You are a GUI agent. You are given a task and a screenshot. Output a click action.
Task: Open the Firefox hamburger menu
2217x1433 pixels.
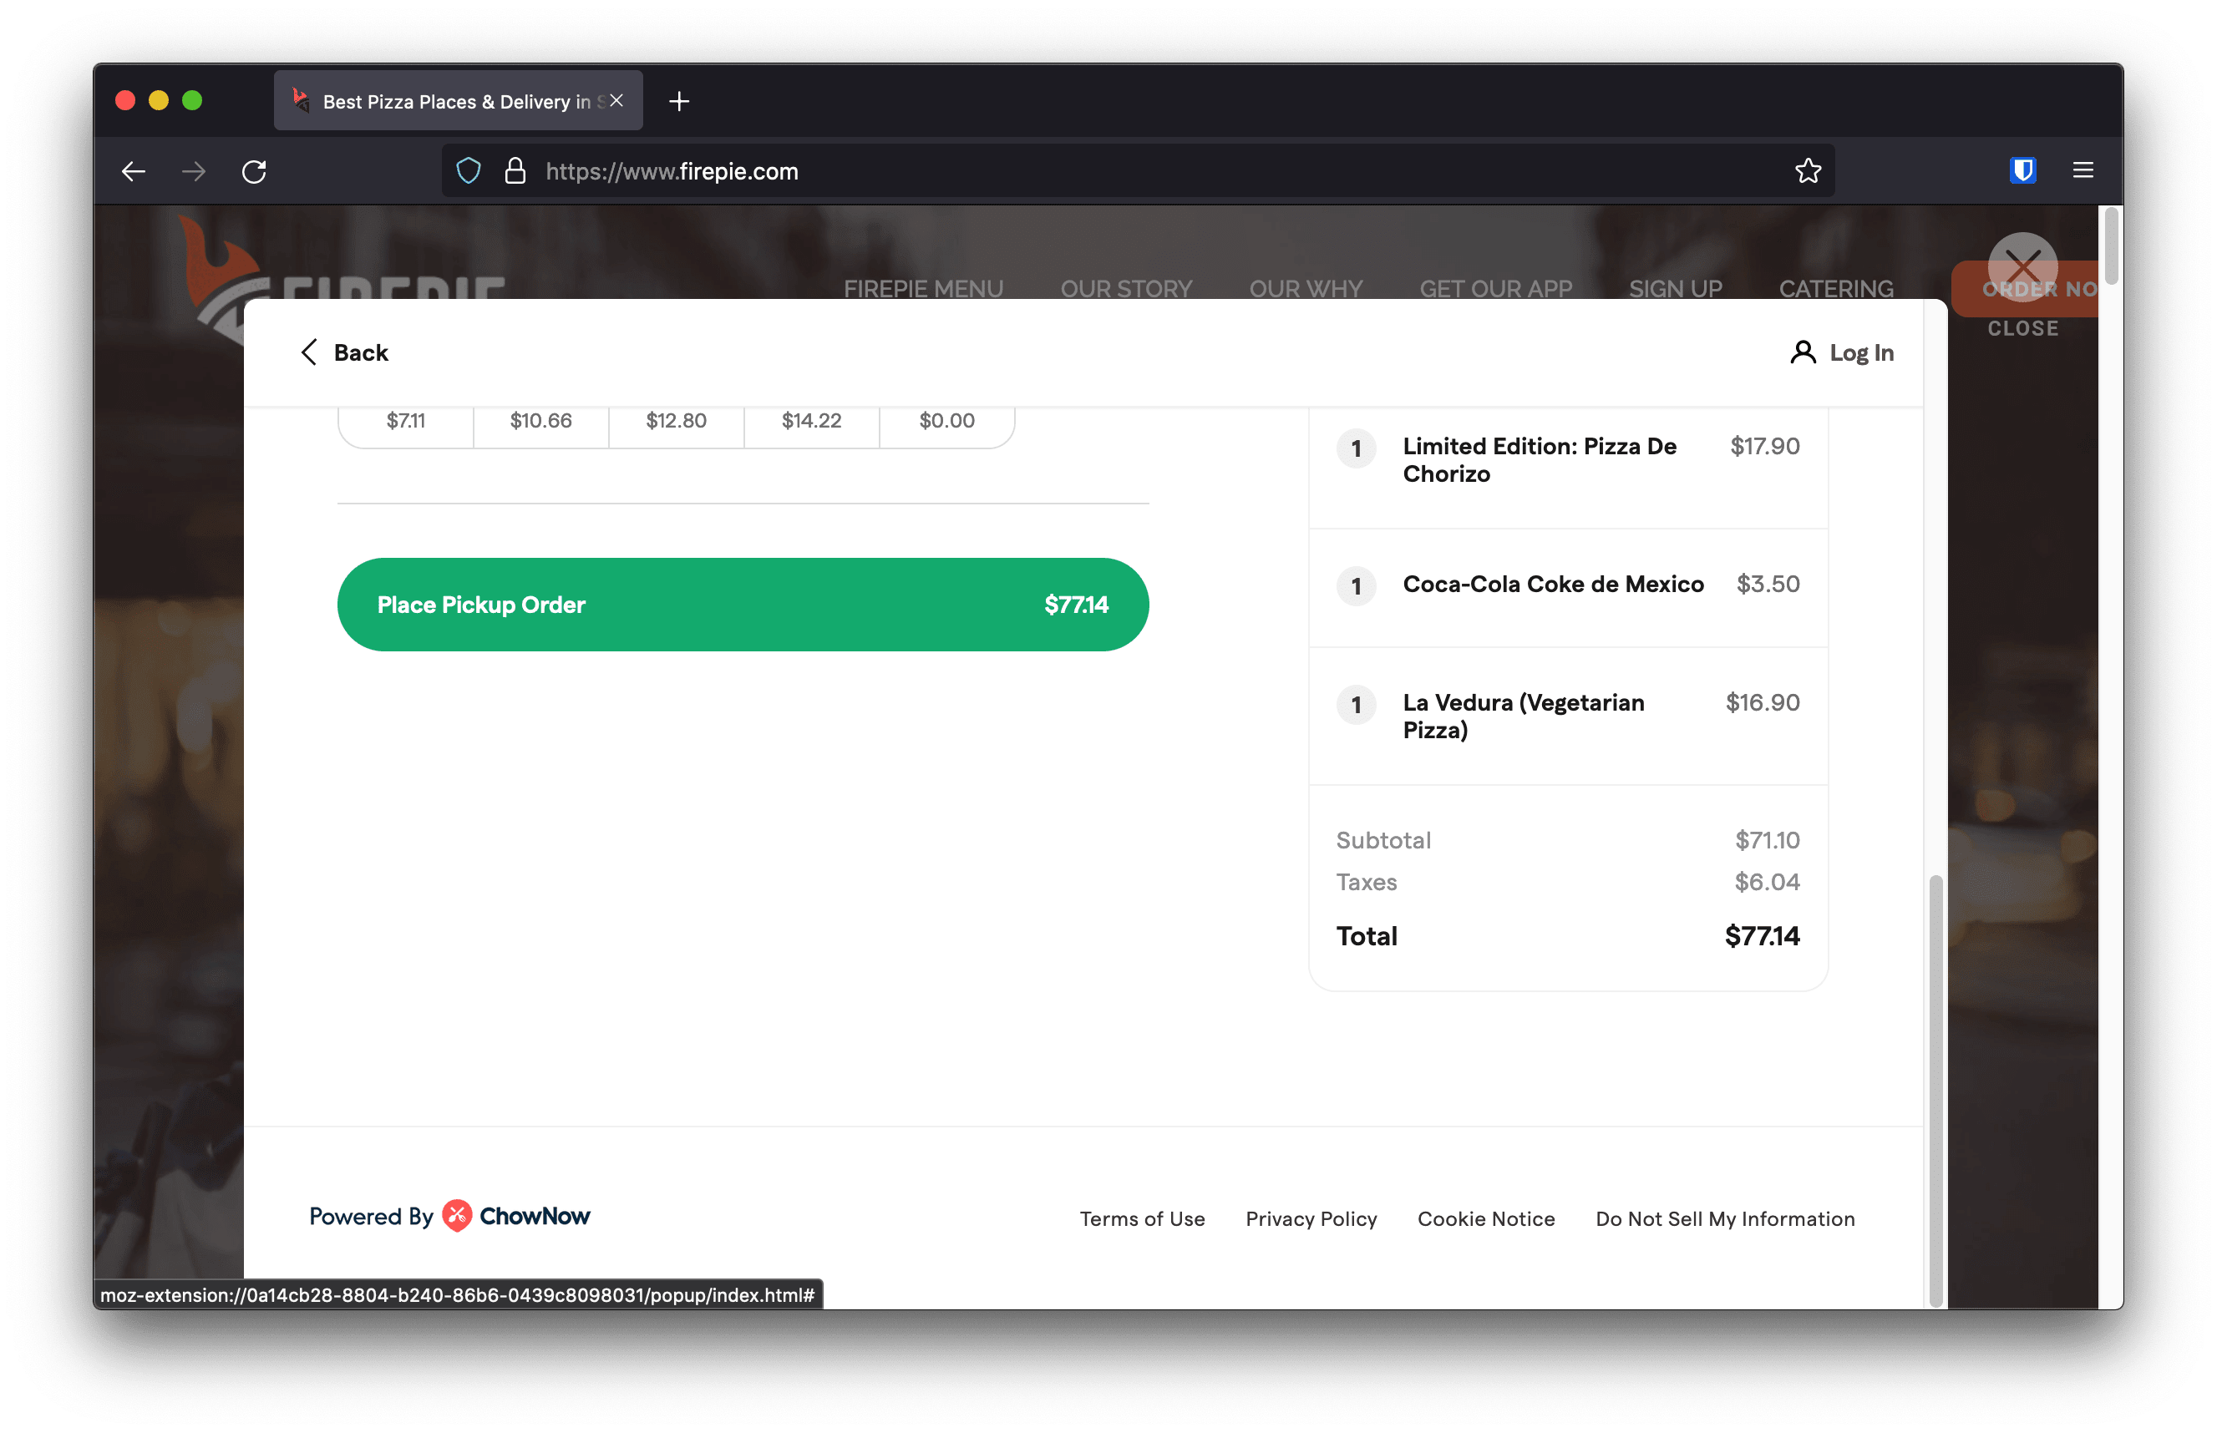pyautogui.click(x=2083, y=170)
